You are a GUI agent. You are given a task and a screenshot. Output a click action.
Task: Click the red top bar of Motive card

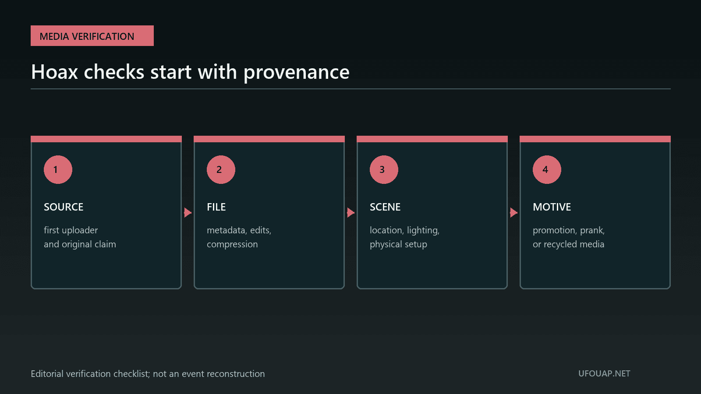click(595, 139)
